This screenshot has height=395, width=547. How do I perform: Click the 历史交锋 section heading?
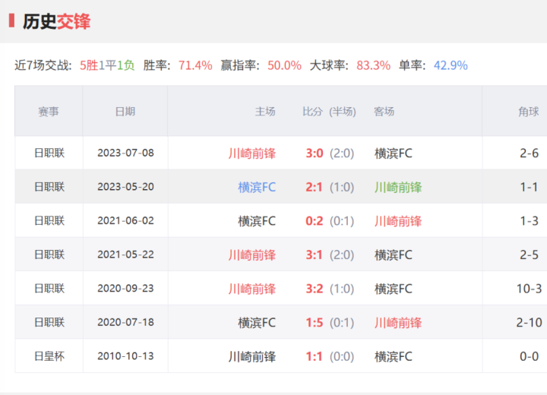56,21
